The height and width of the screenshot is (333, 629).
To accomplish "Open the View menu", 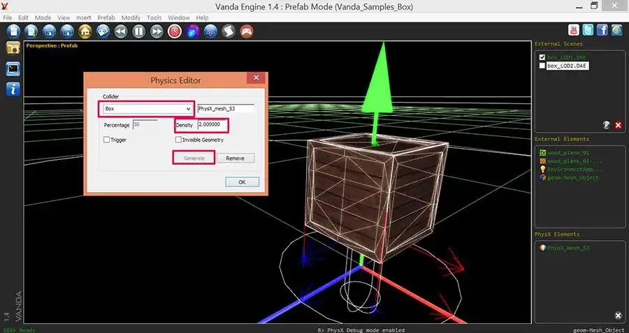I will (x=64, y=17).
